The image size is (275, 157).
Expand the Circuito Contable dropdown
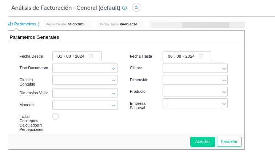click(113, 80)
